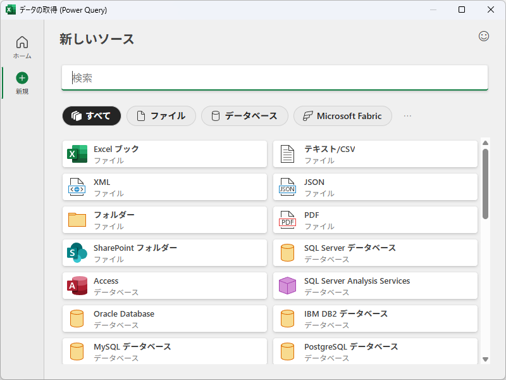Screen dimensions: 506x380
Task: Choose the SQL Server データベース connector
Action: coord(375,253)
